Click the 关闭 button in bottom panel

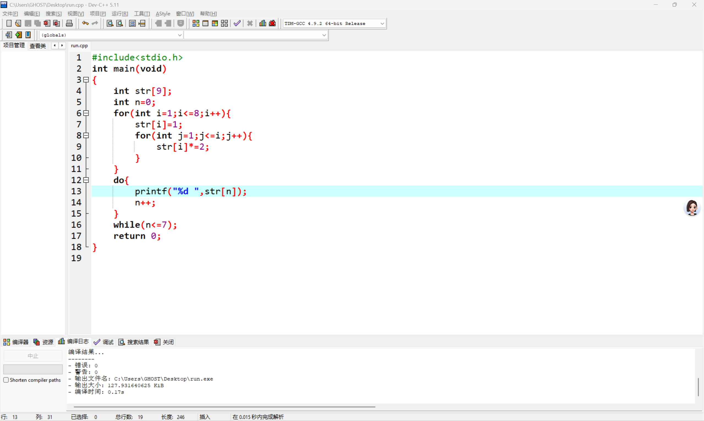[164, 342]
